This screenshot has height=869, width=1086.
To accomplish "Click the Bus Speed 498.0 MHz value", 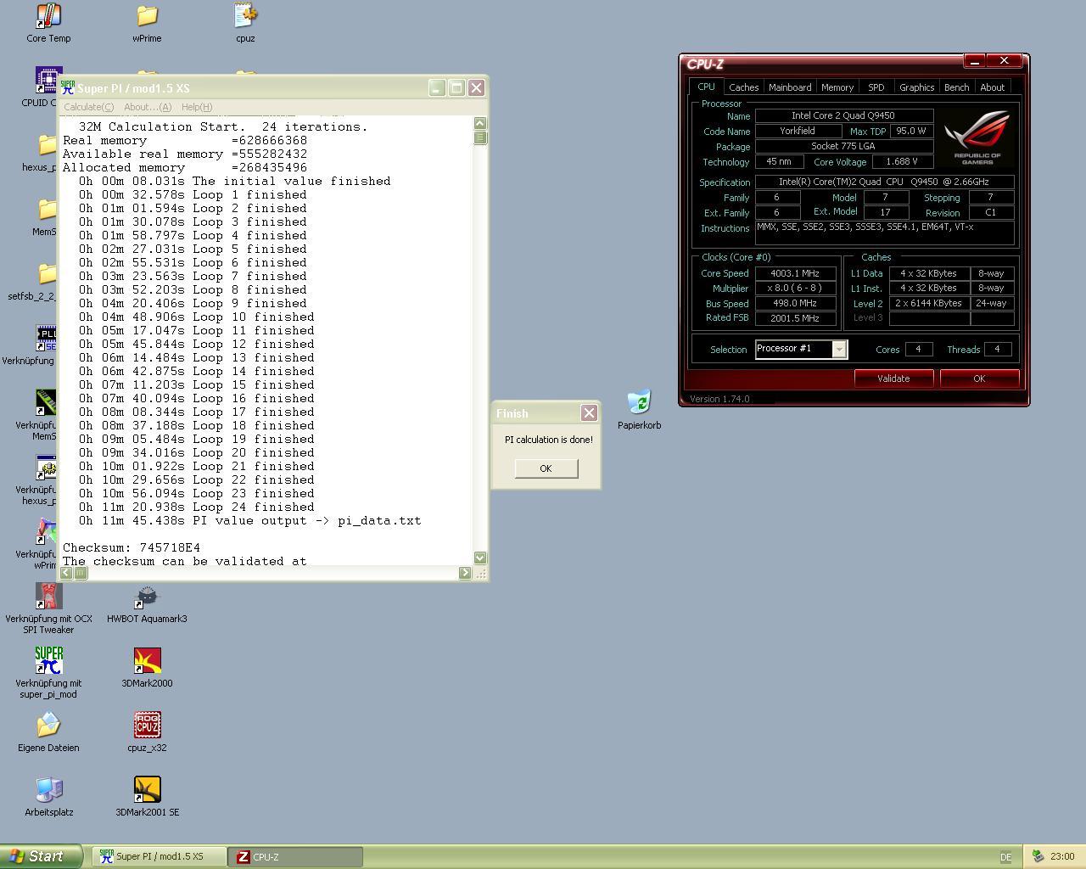I will click(x=795, y=303).
